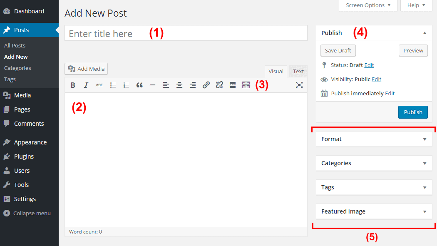The height and width of the screenshot is (246, 437).
Task: Expand the Screen Options dropdown
Action: [368, 5]
